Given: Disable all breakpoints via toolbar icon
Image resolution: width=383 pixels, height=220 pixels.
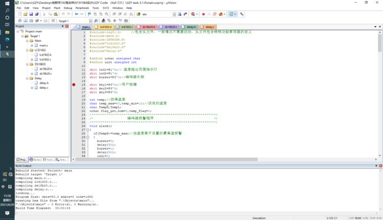Looking at the screenshot, I should pyautogui.click(x=214, y=14).
